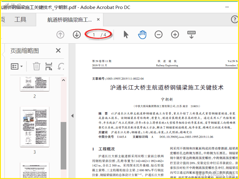Click the article number 1003-1995(2019)11-0022-04

[x=125, y=79]
